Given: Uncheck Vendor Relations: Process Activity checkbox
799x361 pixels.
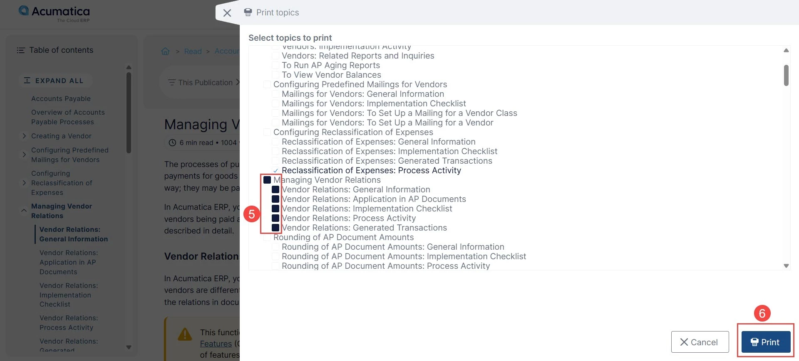Looking at the screenshot, I should click(275, 218).
